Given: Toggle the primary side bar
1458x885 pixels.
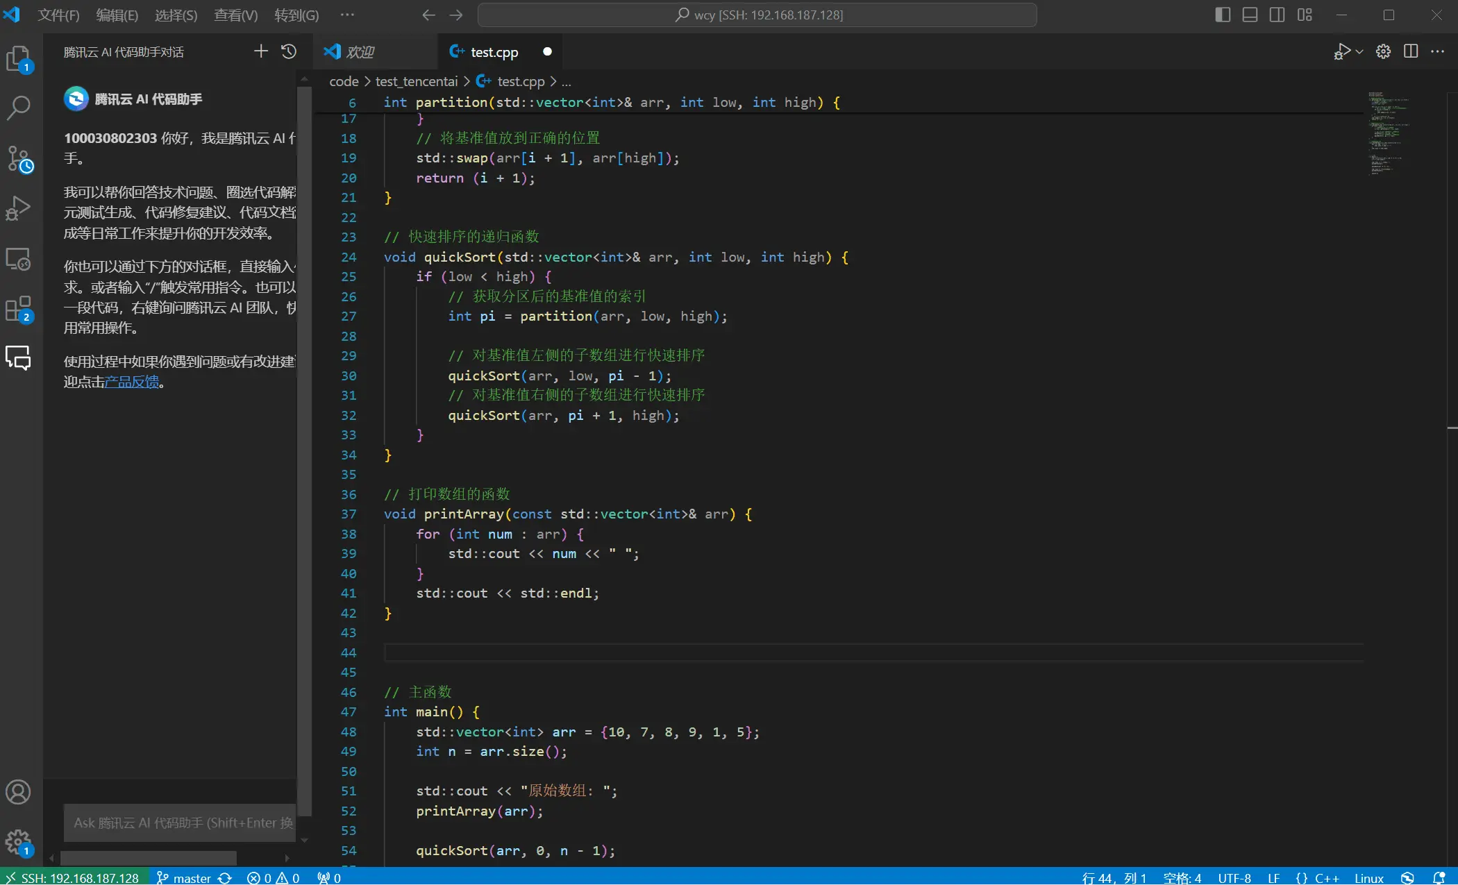Looking at the screenshot, I should (x=1223, y=15).
